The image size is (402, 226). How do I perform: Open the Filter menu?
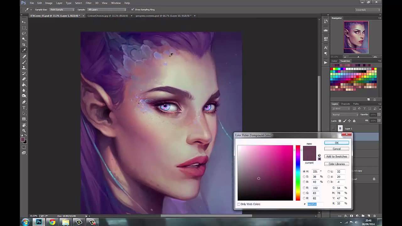point(89,3)
